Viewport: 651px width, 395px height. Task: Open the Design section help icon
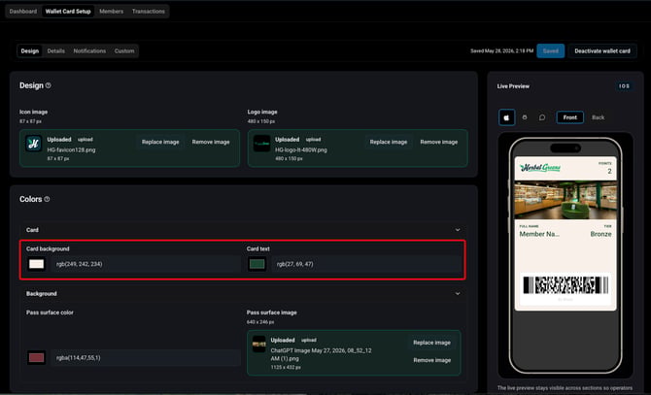coord(49,85)
